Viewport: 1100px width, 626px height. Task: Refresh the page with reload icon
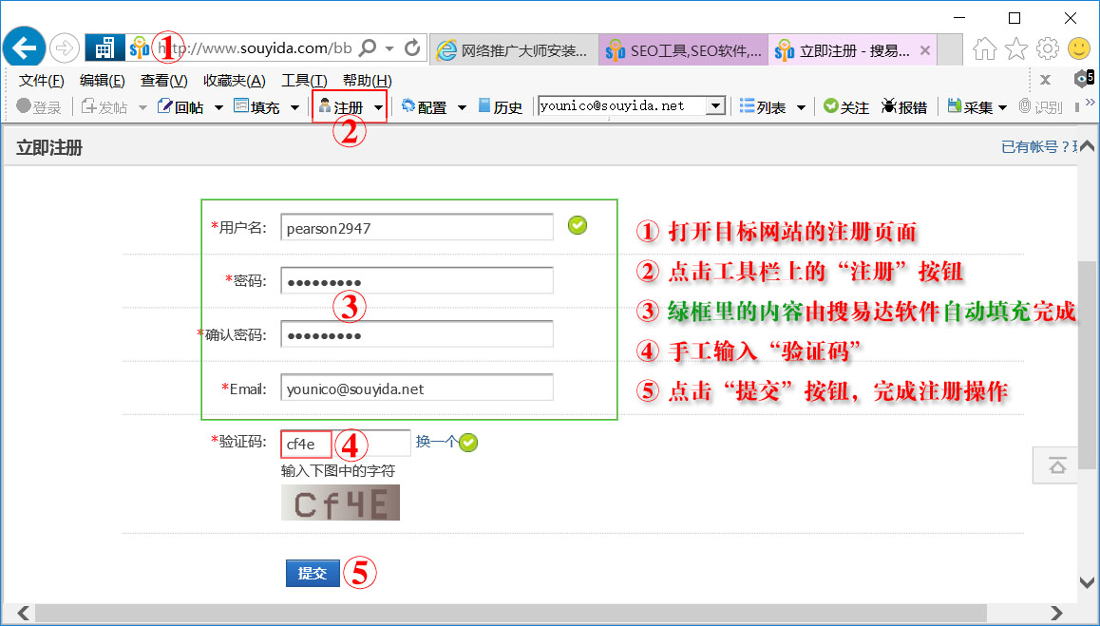click(412, 47)
